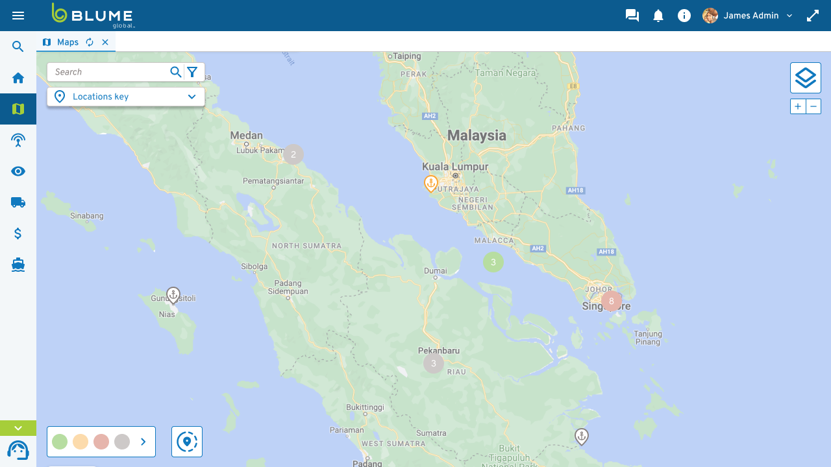Click the locate position target button
831x467 pixels.
click(x=187, y=442)
